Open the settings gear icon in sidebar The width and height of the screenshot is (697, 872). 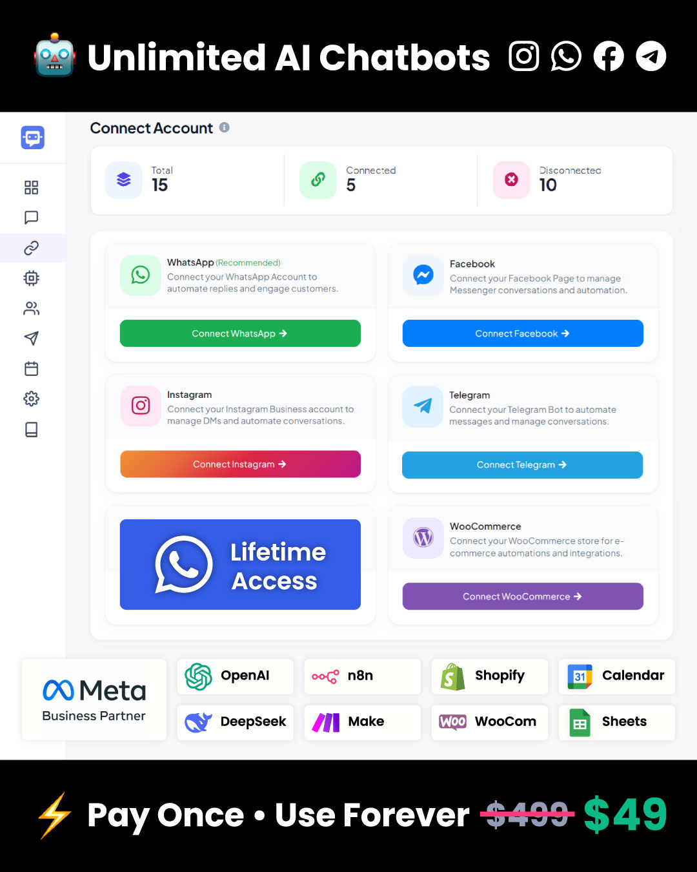pyautogui.click(x=31, y=399)
